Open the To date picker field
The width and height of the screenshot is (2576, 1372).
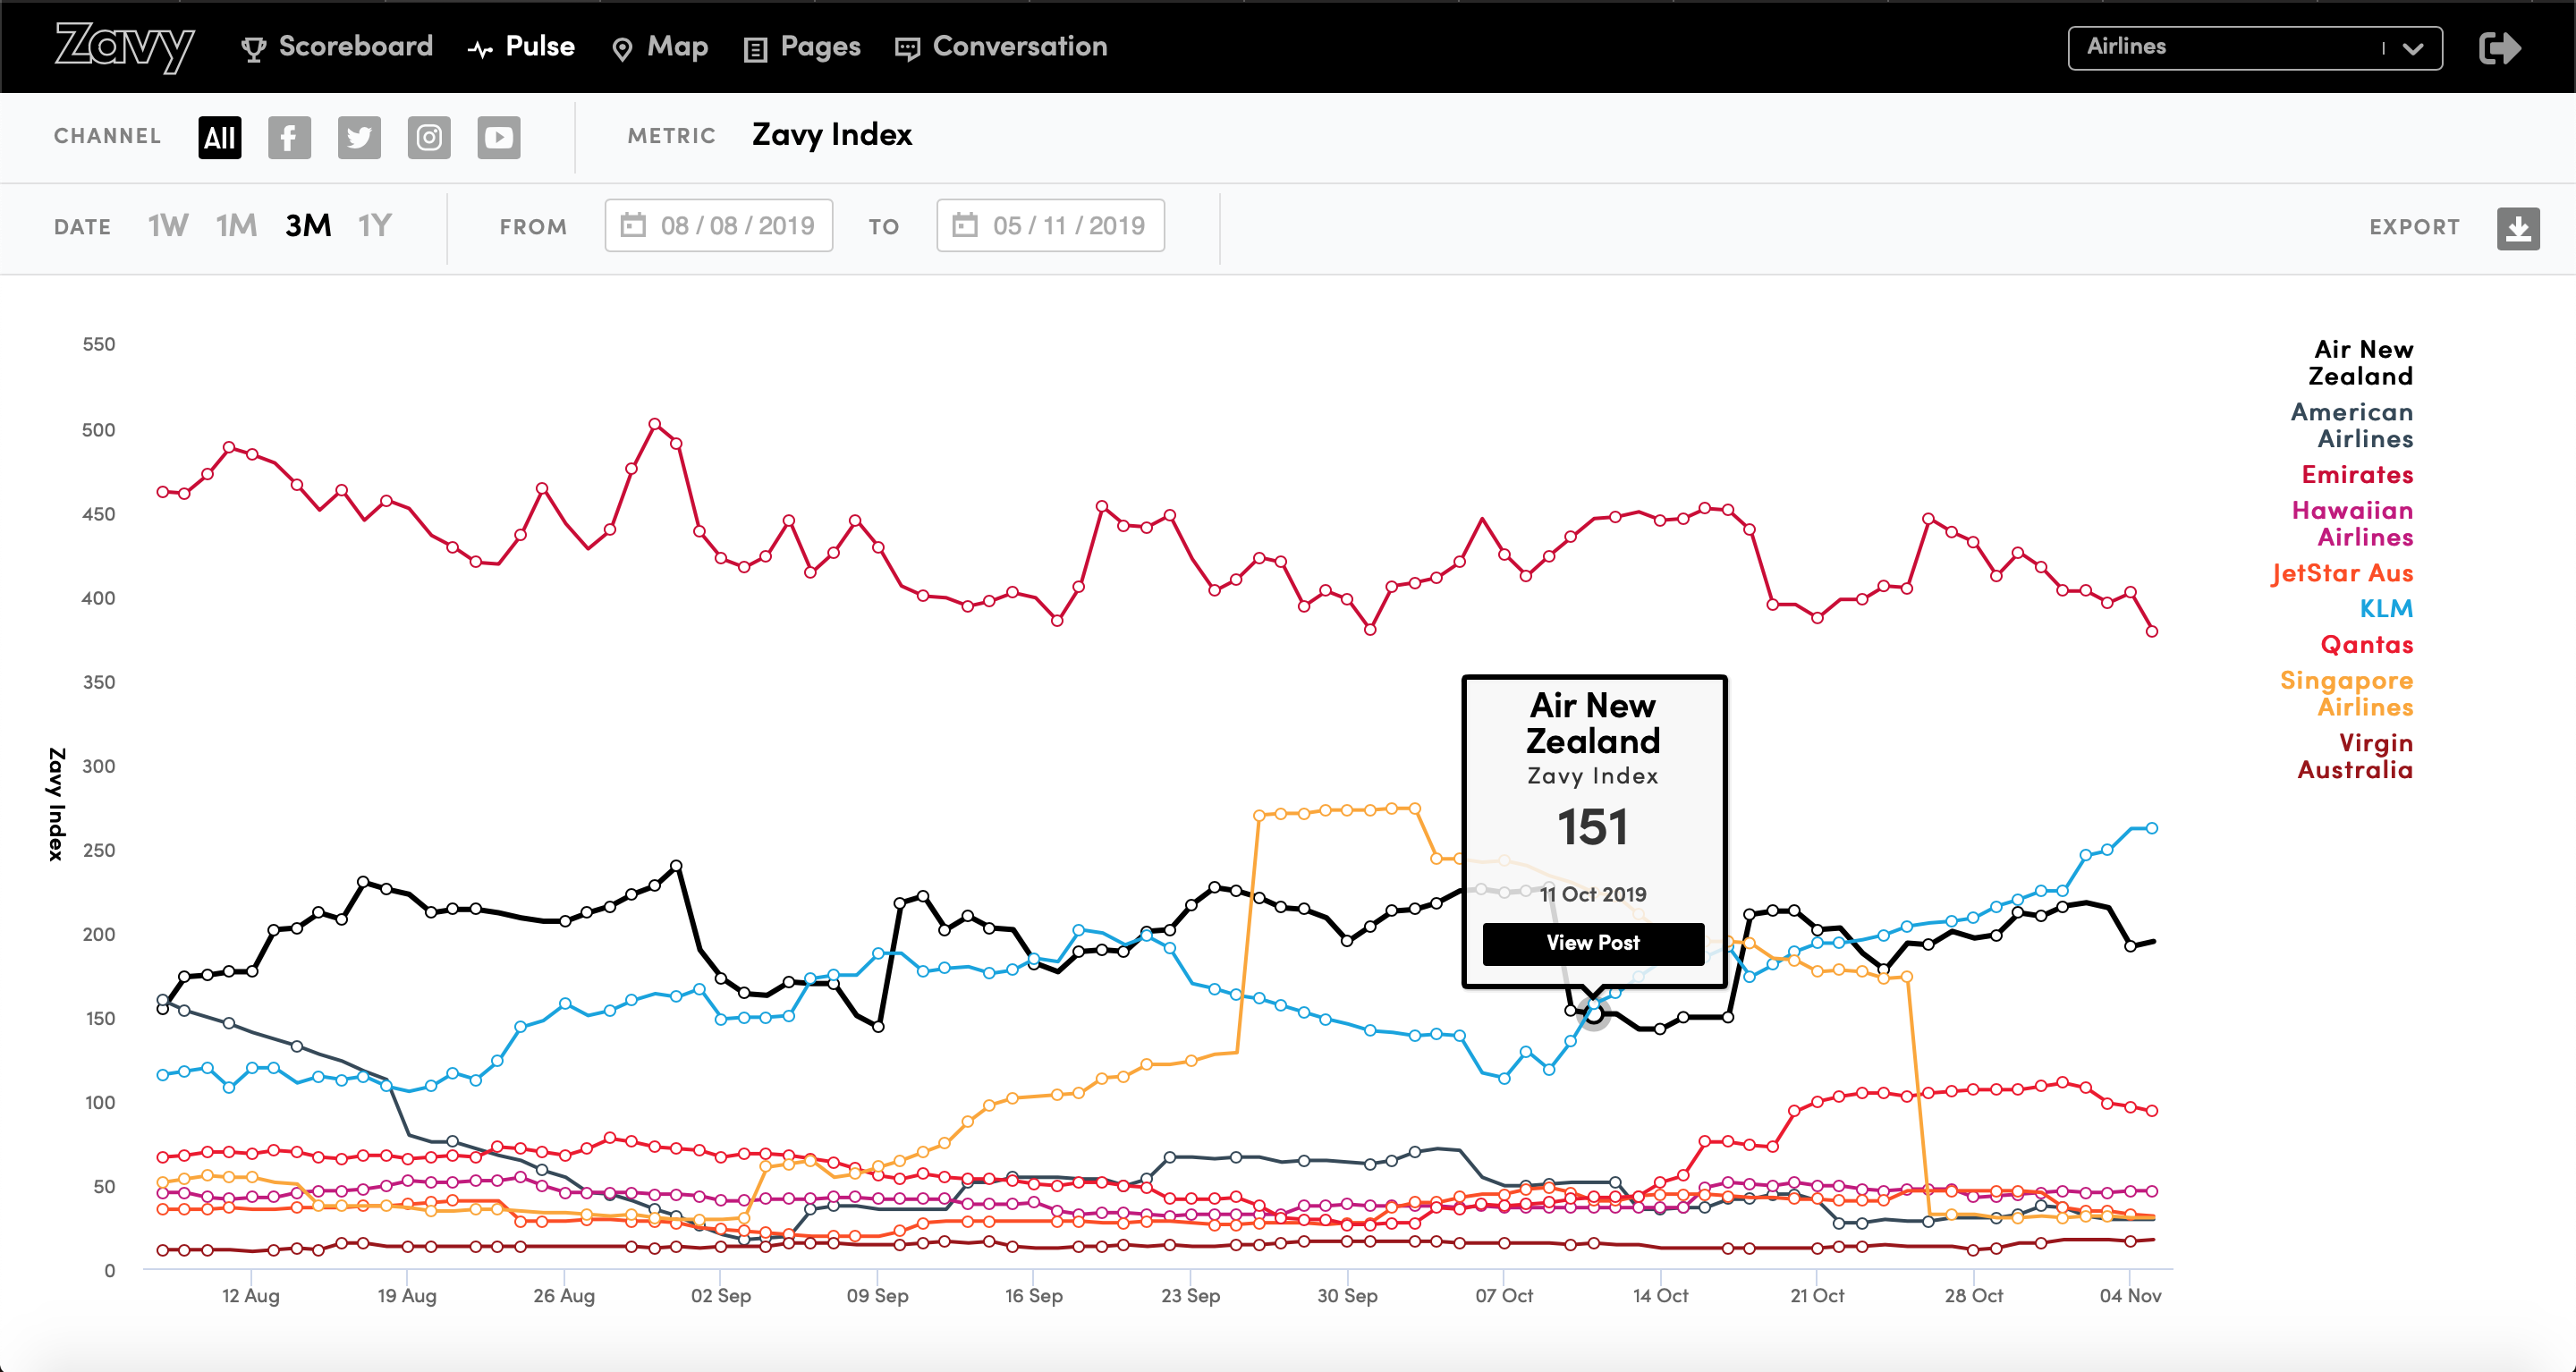coord(1050,225)
